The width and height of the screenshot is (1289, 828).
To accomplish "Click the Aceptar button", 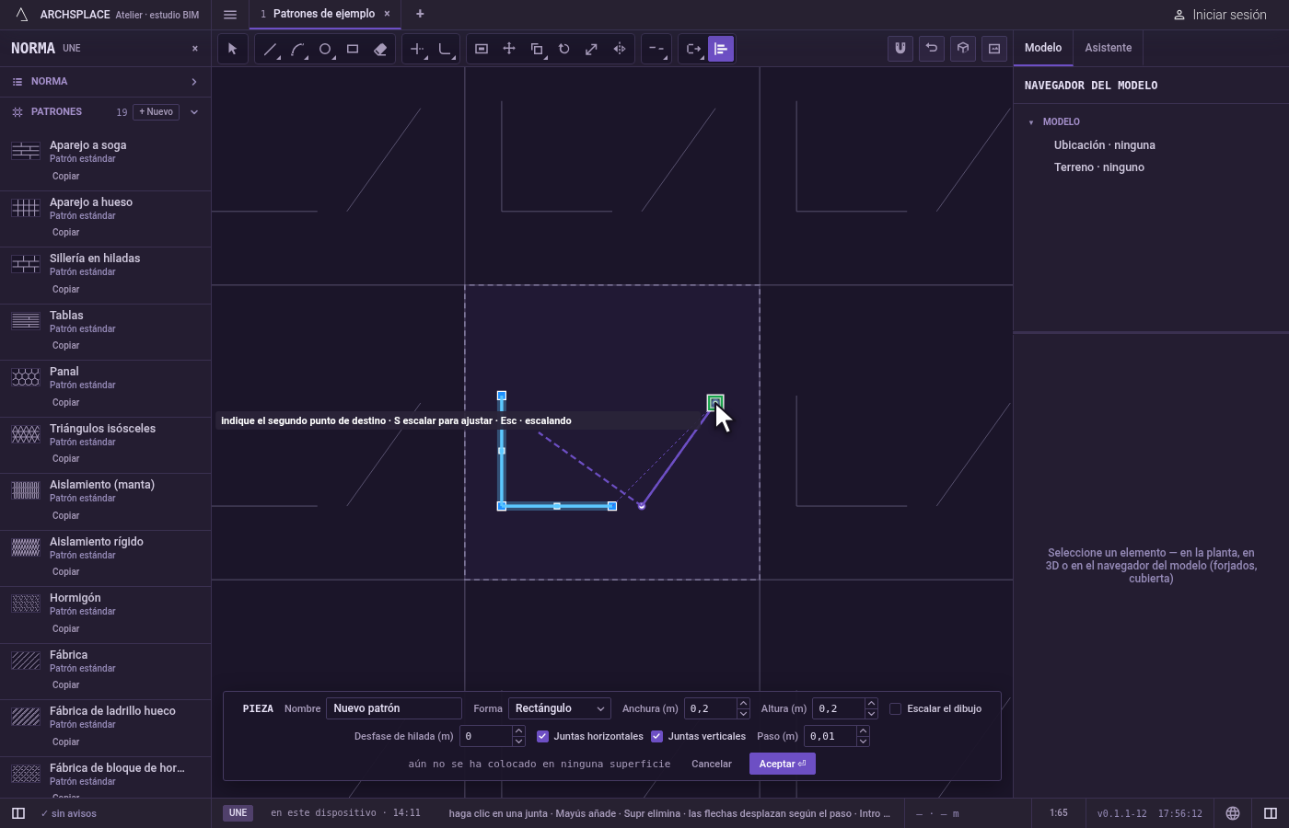I will click(783, 764).
